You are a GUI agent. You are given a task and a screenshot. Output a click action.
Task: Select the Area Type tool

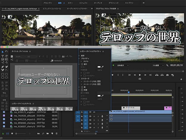tap(3, 59)
